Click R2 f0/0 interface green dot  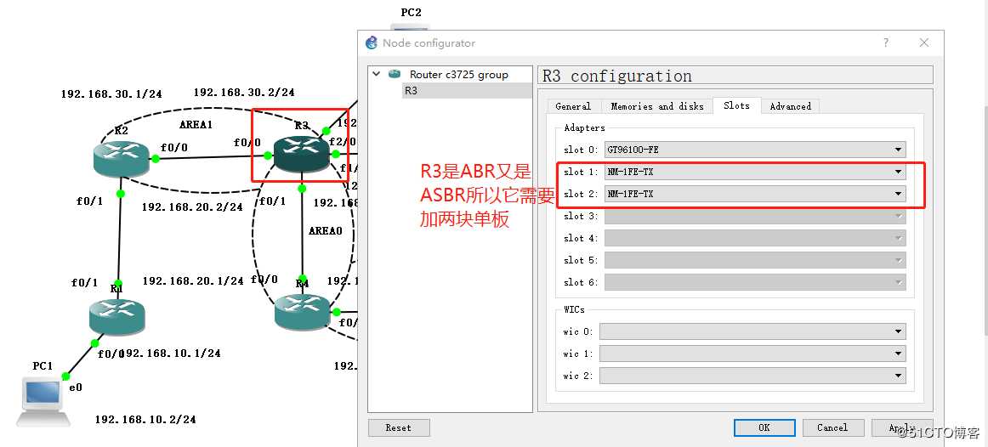click(155, 159)
